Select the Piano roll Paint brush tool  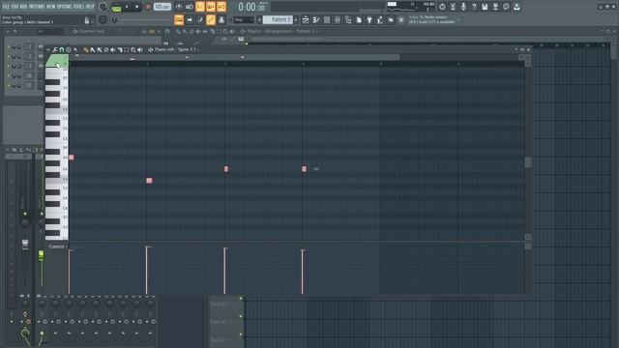[93, 49]
